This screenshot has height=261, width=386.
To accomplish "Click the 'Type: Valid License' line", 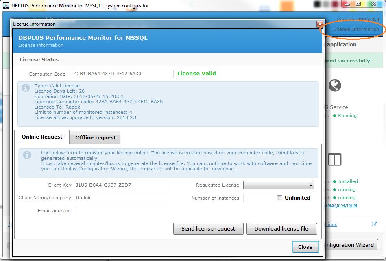I will (57, 86).
